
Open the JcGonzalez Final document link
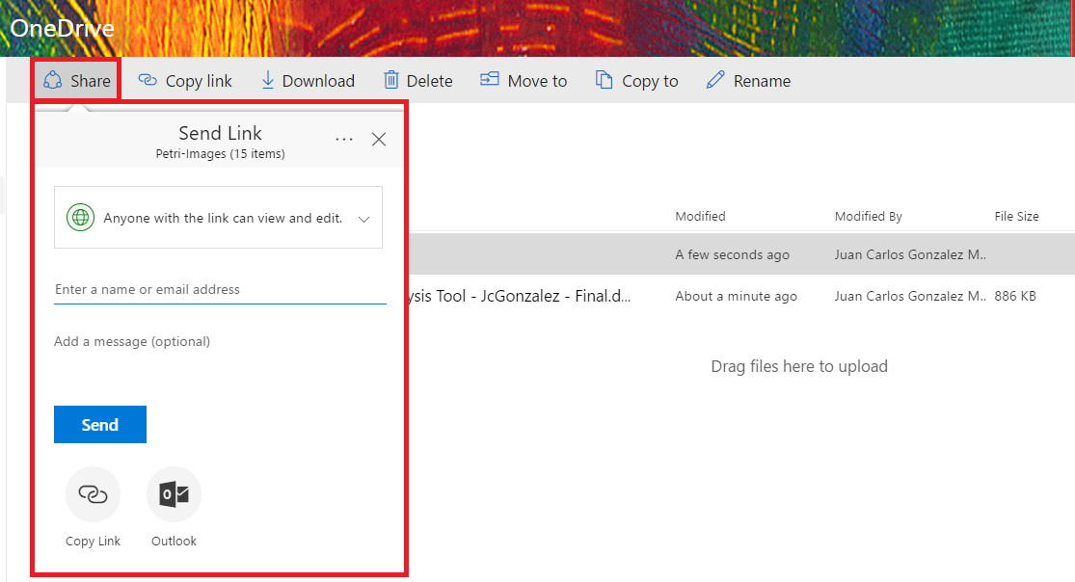click(540, 296)
